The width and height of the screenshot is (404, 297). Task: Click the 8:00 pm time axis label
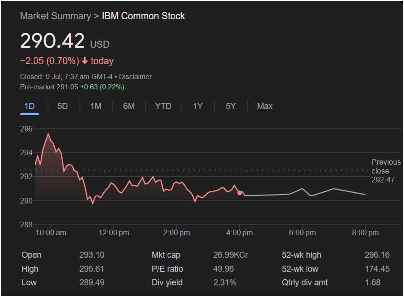tap(365, 233)
